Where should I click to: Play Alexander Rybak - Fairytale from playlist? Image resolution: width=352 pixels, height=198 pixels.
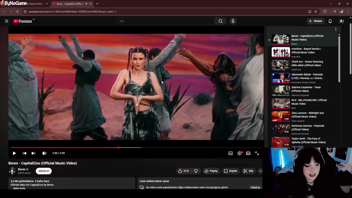click(303, 78)
